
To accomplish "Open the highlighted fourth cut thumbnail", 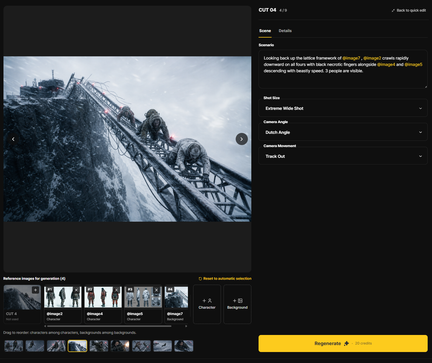I will point(77,346).
